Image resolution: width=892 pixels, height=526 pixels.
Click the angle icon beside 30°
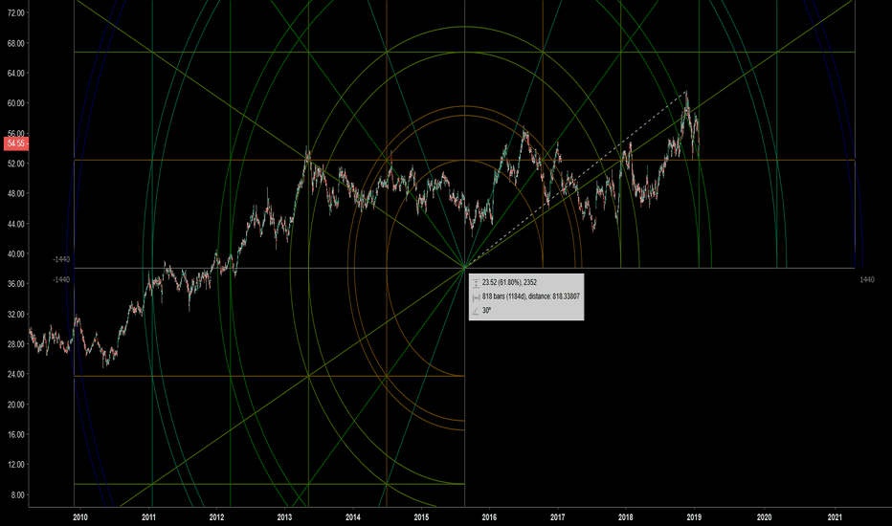477,311
